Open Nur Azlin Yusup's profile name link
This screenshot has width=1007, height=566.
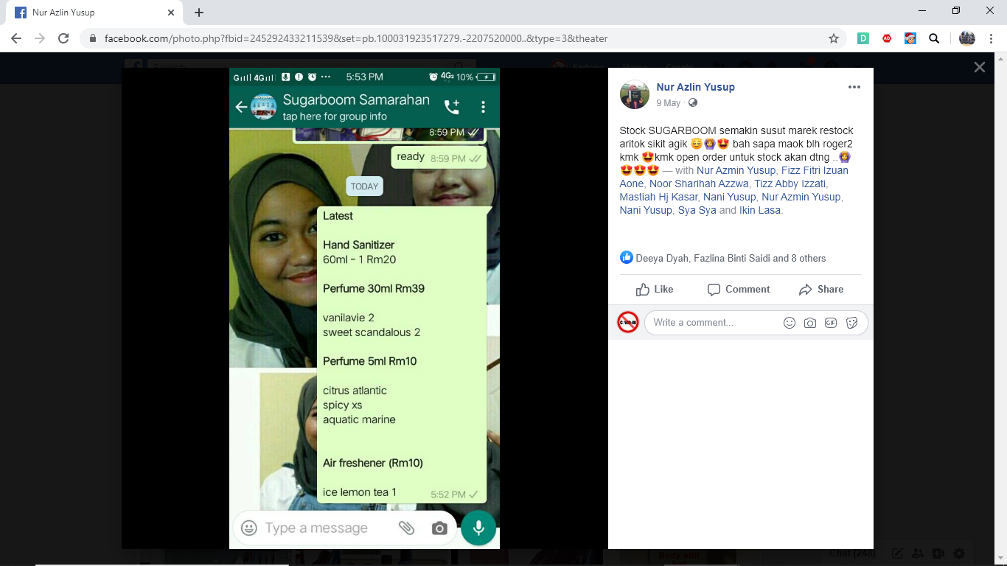coord(695,87)
